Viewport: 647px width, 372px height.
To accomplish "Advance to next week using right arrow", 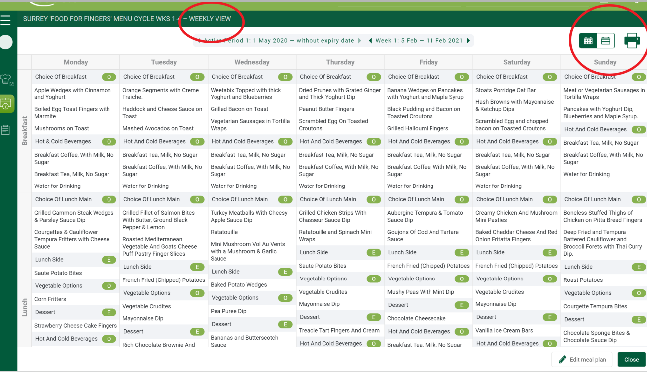I will click(468, 41).
